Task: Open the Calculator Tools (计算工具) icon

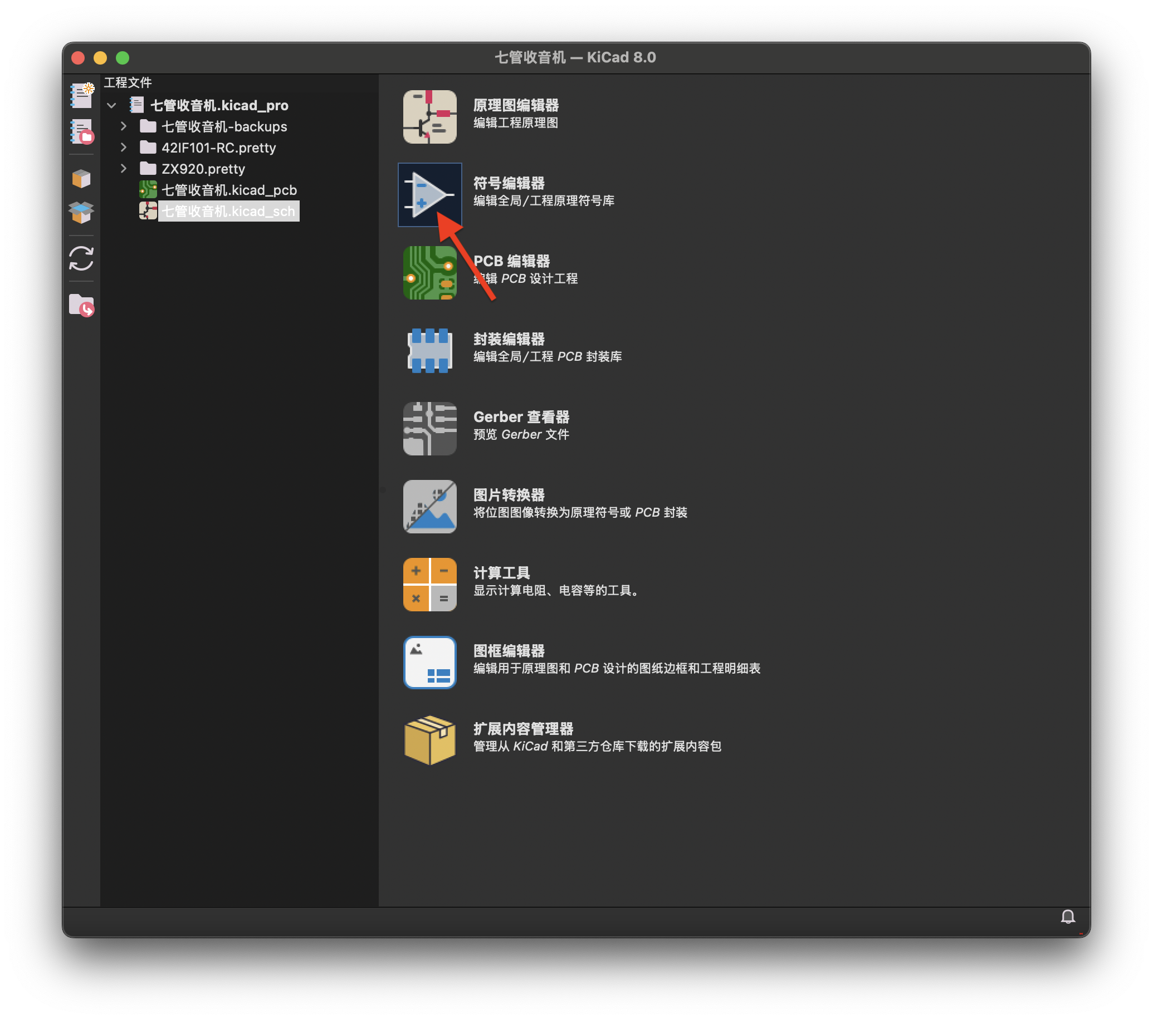Action: coord(430,584)
